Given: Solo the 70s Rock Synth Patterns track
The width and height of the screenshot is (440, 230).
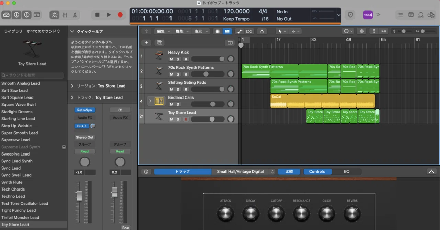Looking at the screenshot, I should (x=178, y=74).
